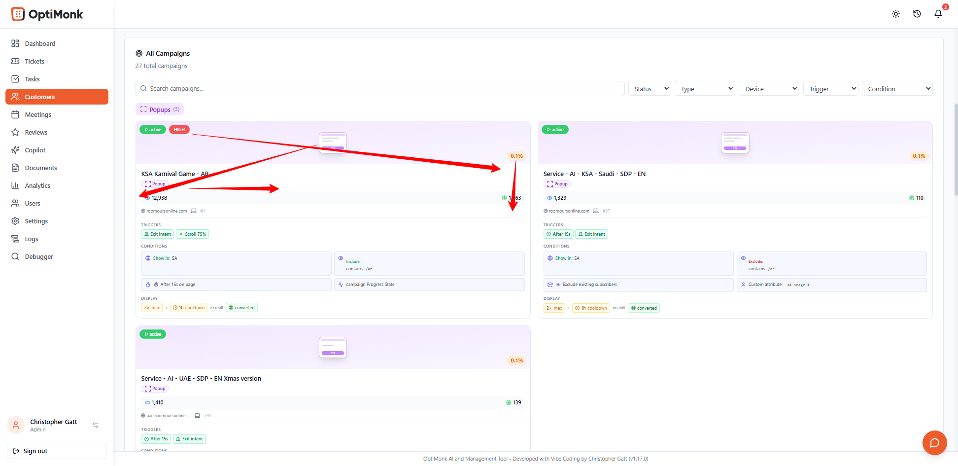Click the Copilot sparkle icon

15,150
